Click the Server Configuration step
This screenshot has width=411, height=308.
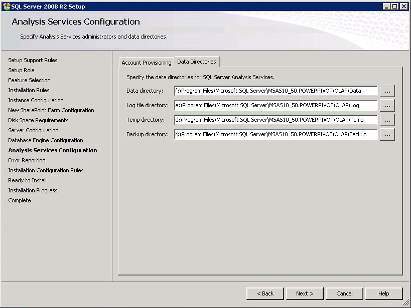33,130
